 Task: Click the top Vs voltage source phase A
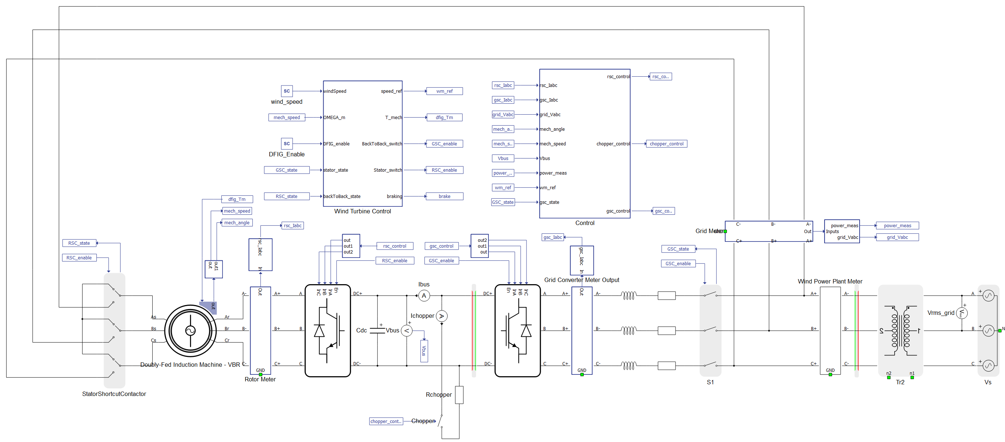[988, 296]
